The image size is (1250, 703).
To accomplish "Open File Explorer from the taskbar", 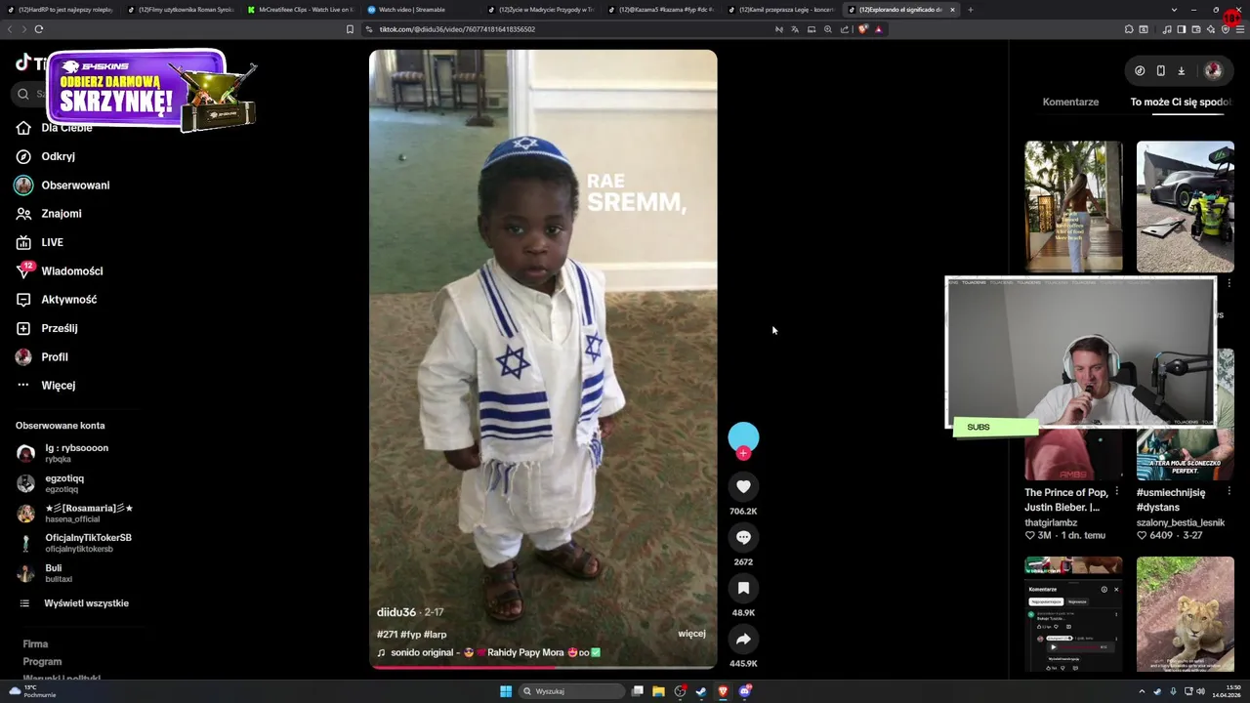I will [658, 691].
